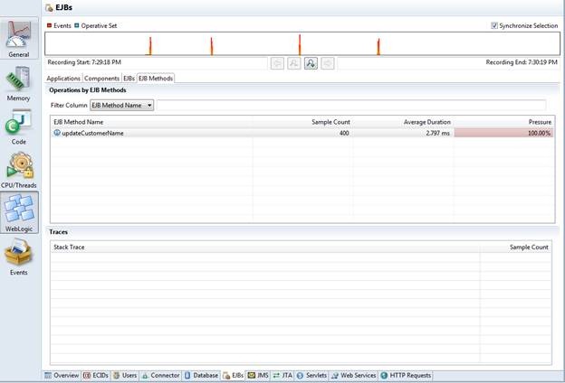The width and height of the screenshot is (565, 383).
Task: Toggle the Events legend marker
Action: click(50, 25)
